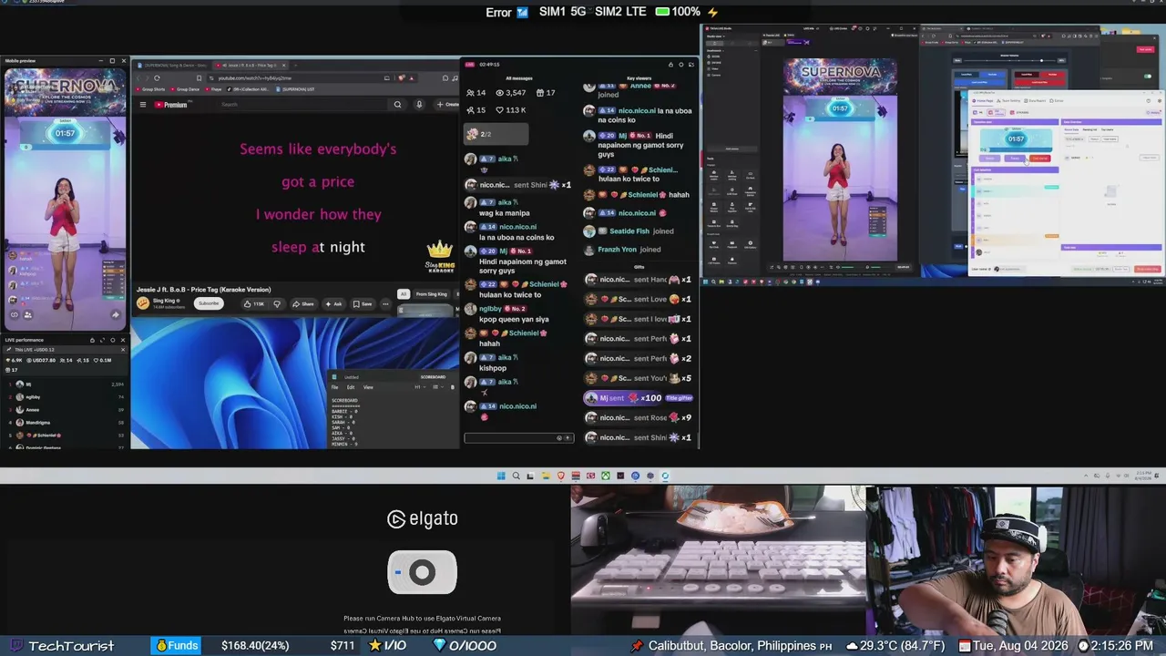Subscribe to the Sing King channel
Viewport: 1166px width, 656px height.
point(209,303)
